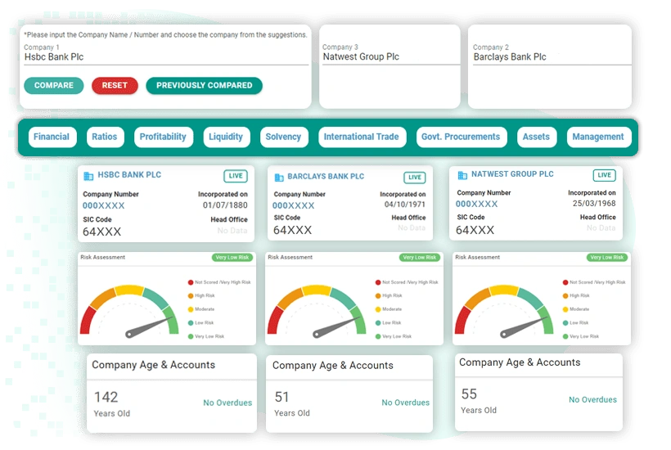Screen dimensions: 671x450
Task: Open Natwest company number 000XXXX link
Action: point(477,204)
